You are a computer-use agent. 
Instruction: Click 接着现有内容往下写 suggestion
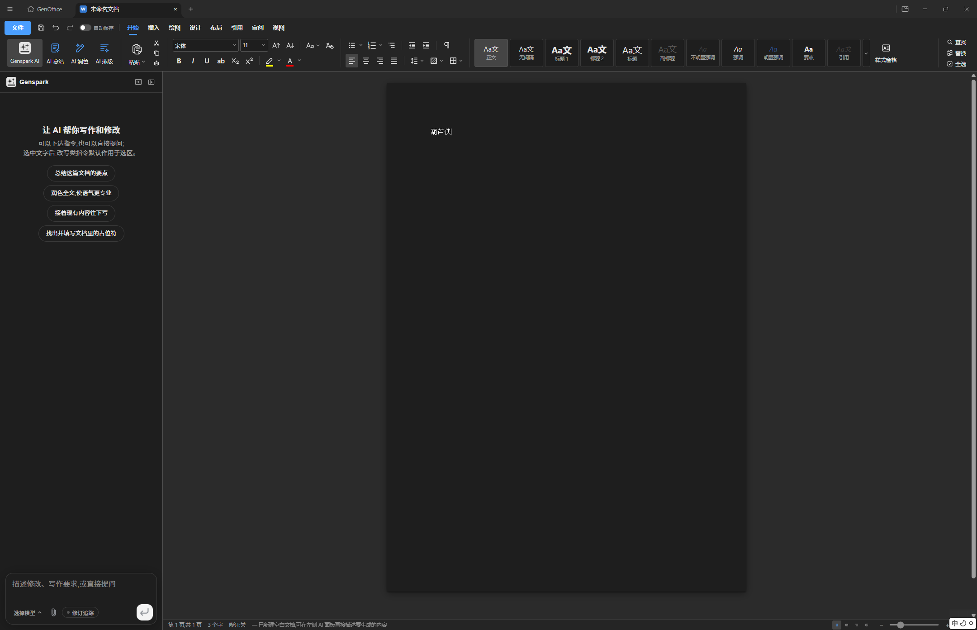[81, 213]
